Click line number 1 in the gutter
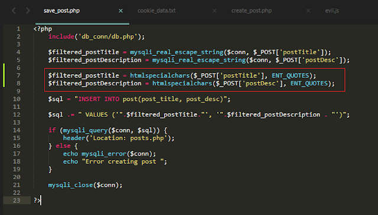Image resolution: width=378 pixels, height=215 pixels. click(x=18, y=29)
